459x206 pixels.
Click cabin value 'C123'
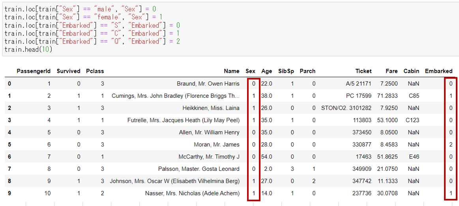click(x=412, y=120)
